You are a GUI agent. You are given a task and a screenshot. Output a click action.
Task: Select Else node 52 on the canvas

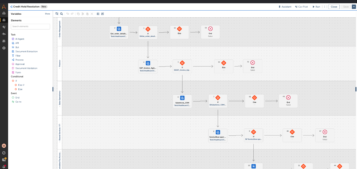pos(179,32)
